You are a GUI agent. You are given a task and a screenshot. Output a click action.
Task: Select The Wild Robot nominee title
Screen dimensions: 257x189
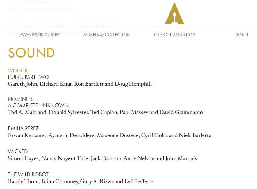click(28, 175)
